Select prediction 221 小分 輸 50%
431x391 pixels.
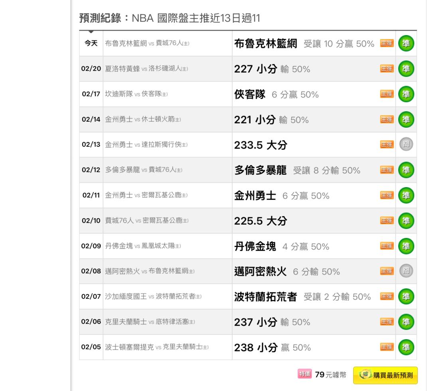point(271,120)
